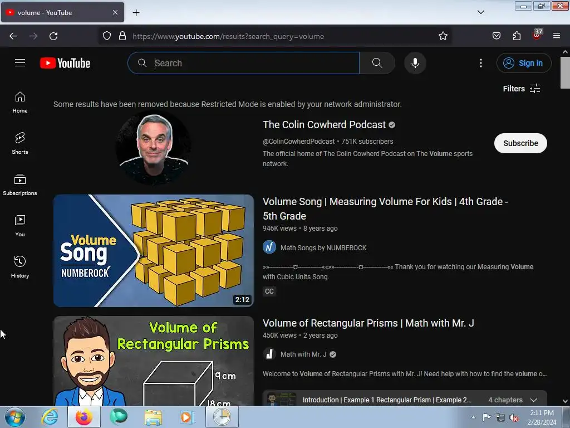
Task: Open the YouTube guide hamburger menu
Action: pos(20,63)
